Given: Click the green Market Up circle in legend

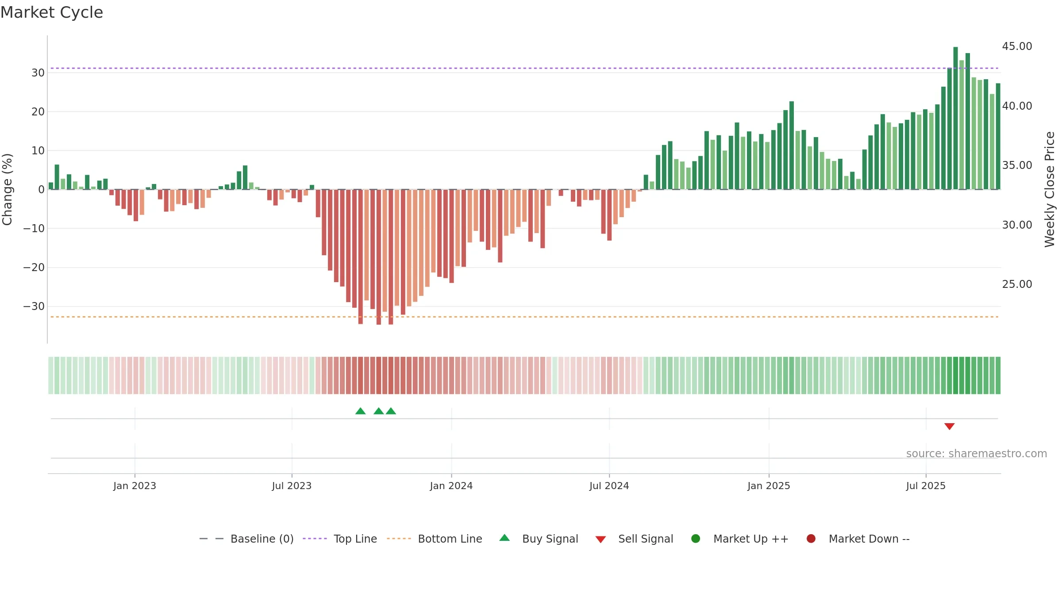Looking at the screenshot, I should point(696,539).
